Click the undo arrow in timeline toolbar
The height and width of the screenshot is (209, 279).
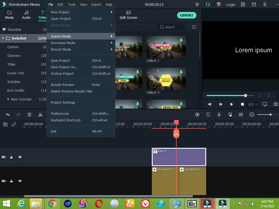pyautogui.click(x=8, y=115)
